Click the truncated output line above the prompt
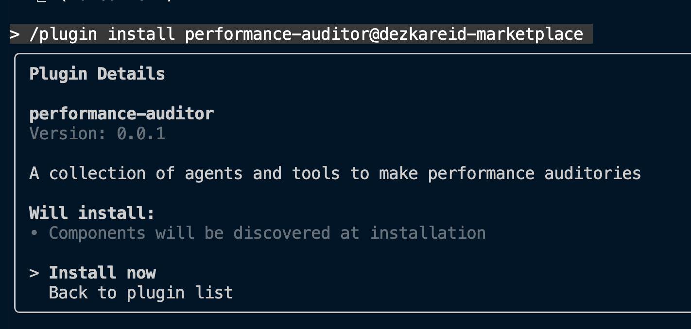 (97, 2)
